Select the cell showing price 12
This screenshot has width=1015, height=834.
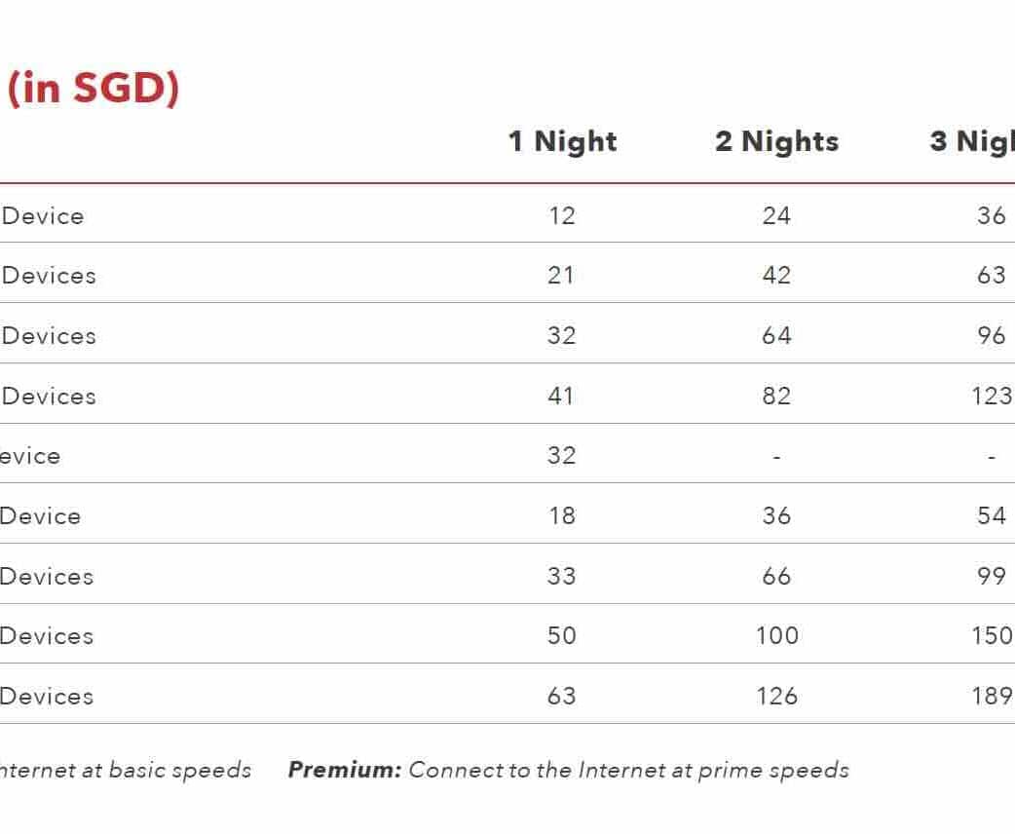[562, 215]
